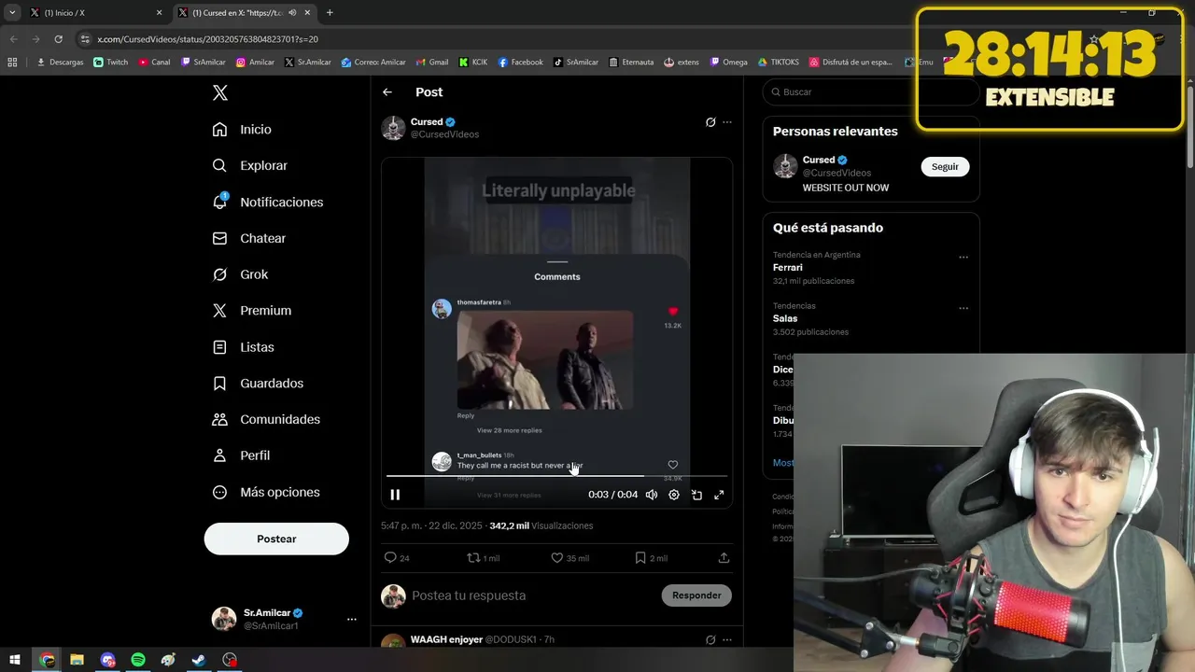Screen dimensions: 1195x672
Task: Click the Buscar search field
Action: click(x=870, y=92)
